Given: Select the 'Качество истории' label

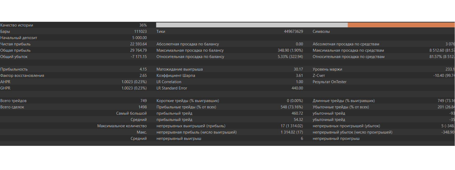Looking at the screenshot, I should click(x=17, y=25).
